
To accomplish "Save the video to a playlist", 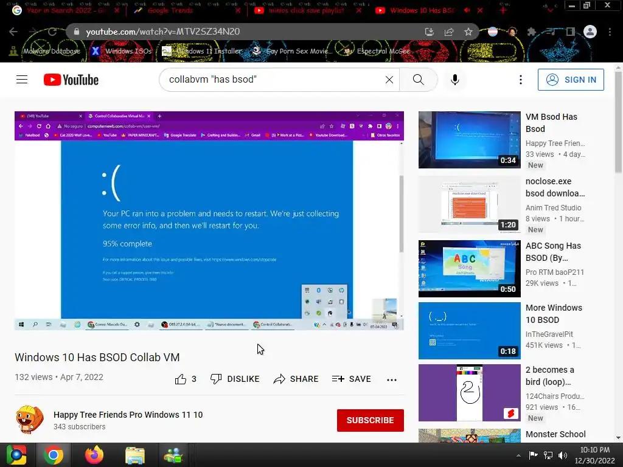I will click(352, 379).
